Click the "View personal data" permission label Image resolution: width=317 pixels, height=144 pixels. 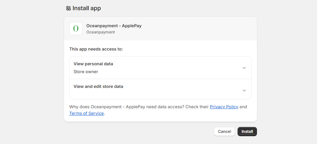tap(93, 64)
